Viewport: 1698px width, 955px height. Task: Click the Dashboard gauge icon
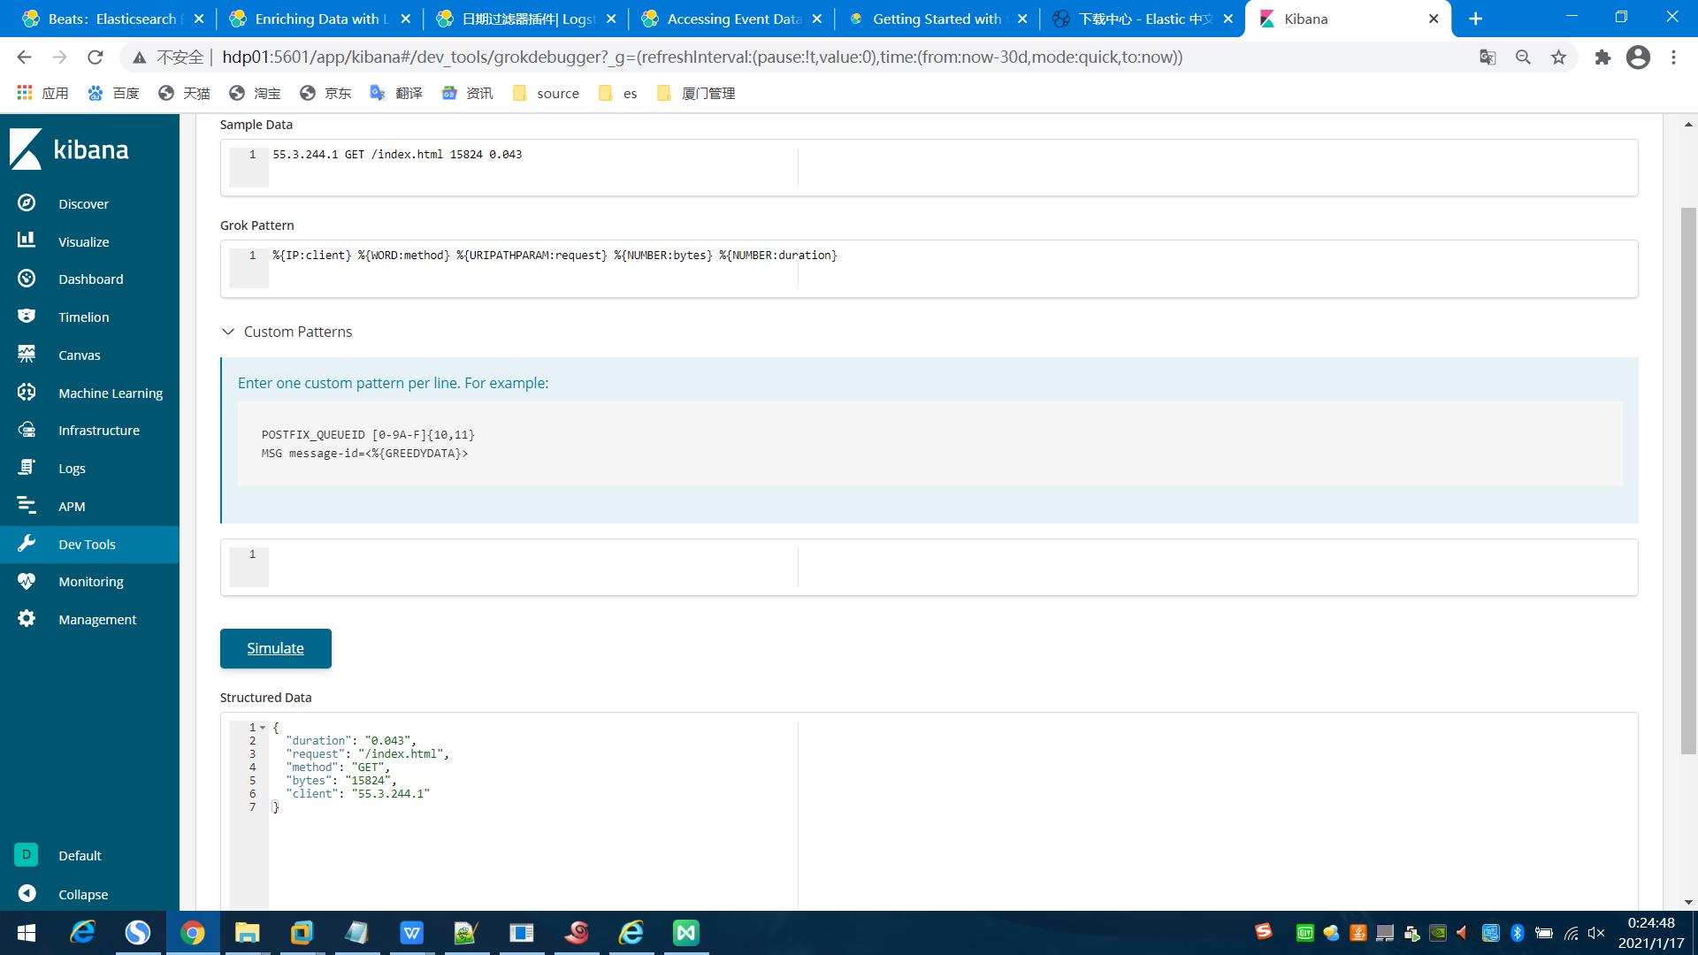pyautogui.click(x=27, y=279)
